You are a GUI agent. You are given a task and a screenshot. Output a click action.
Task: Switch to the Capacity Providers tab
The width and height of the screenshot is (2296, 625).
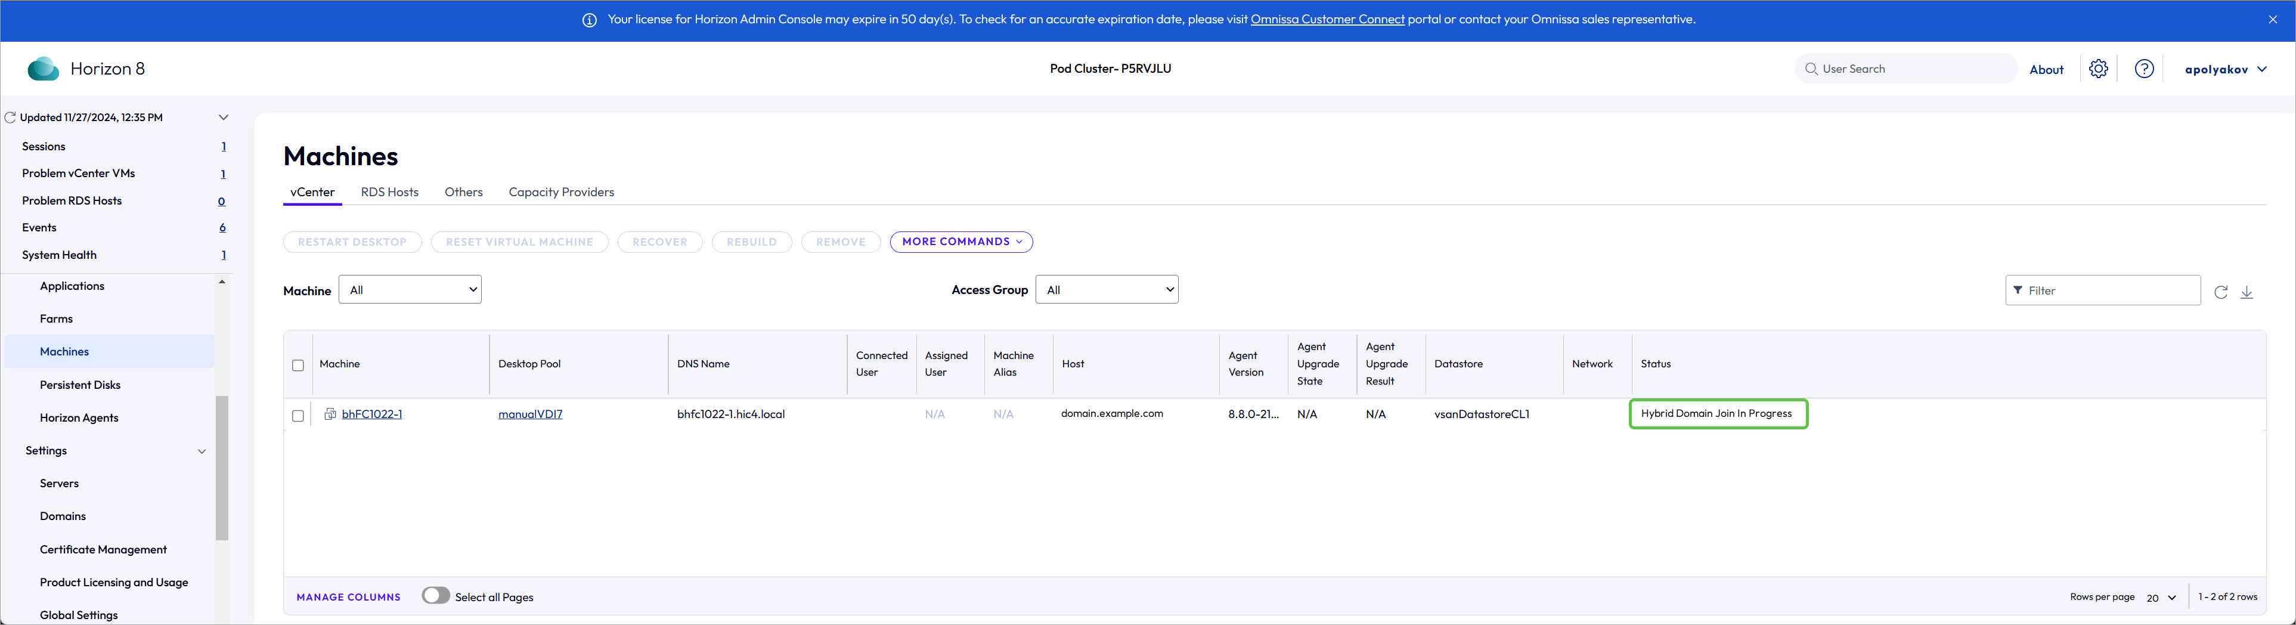coord(562,191)
